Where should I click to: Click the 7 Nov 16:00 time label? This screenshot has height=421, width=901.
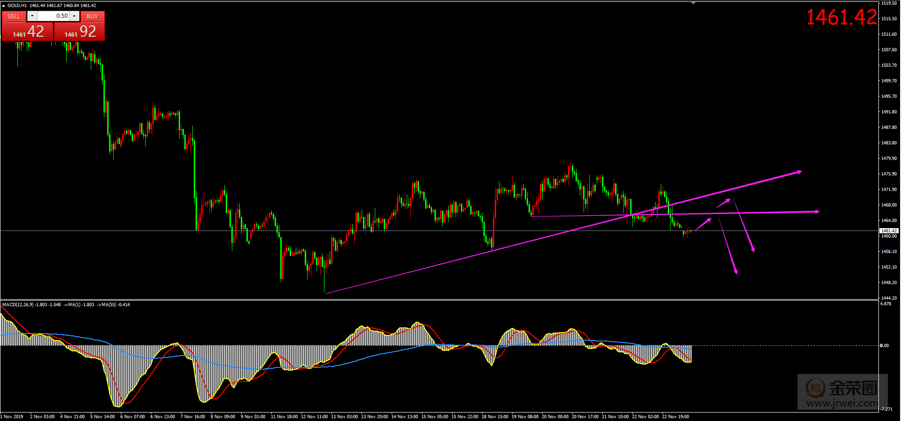point(193,417)
